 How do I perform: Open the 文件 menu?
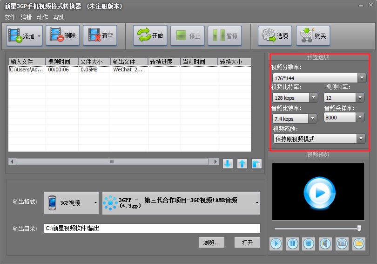tap(10, 17)
